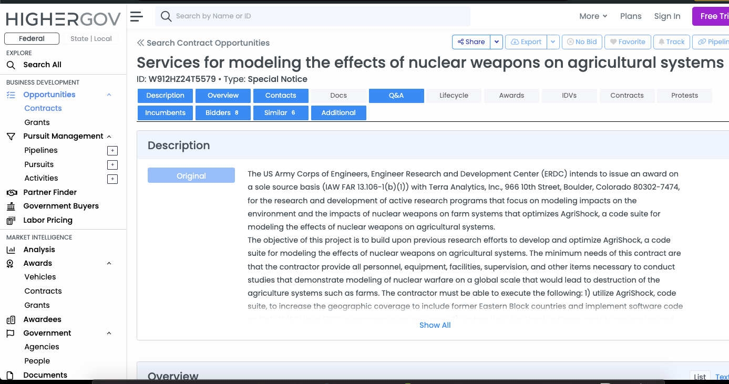Open the Additional tab
Image resolution: width=729 pixels, height=384 pixels.
tap(338, 113)
